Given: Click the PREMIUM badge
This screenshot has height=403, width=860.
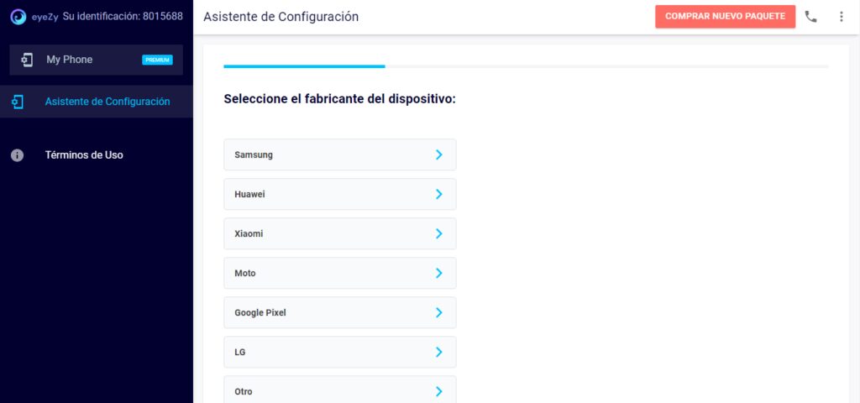Looking at the screenshot, I should pos(157,60).
